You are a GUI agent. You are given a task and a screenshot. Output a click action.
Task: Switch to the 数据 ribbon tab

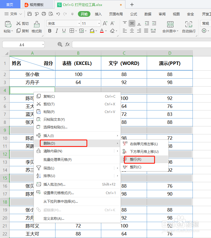point(148,14)
